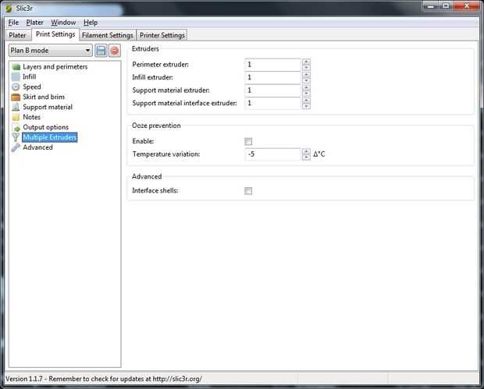Open the Plater menu
The width and height of the screenshot is (484, 389).
(34, 23)
